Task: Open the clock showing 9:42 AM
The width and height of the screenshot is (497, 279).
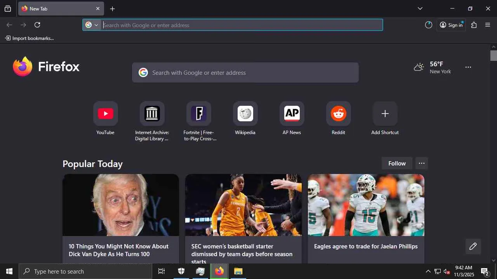Action: point(464,271)
